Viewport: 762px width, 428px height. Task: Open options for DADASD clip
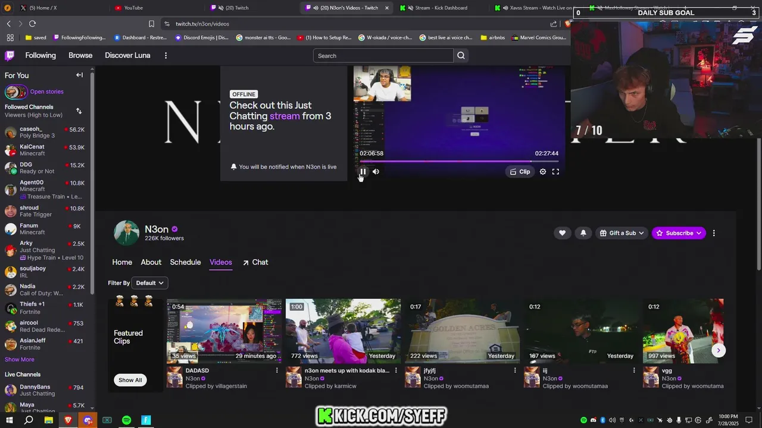277,370
